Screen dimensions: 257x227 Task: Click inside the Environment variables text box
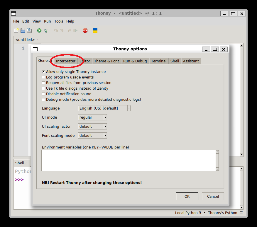click(129, 161)
